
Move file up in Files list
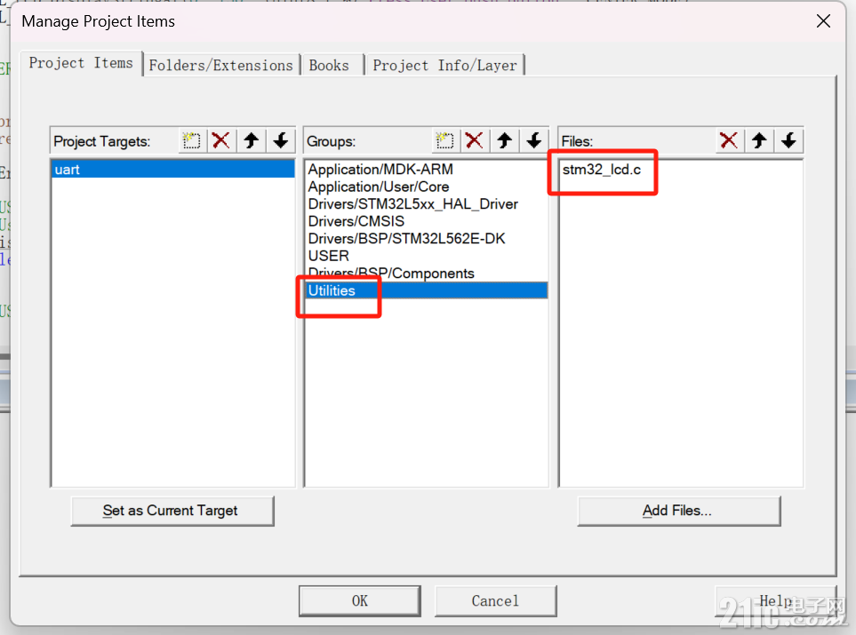click(x=759, y=140)
